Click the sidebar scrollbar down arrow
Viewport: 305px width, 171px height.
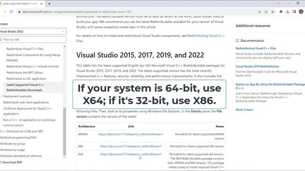(65, 157)
